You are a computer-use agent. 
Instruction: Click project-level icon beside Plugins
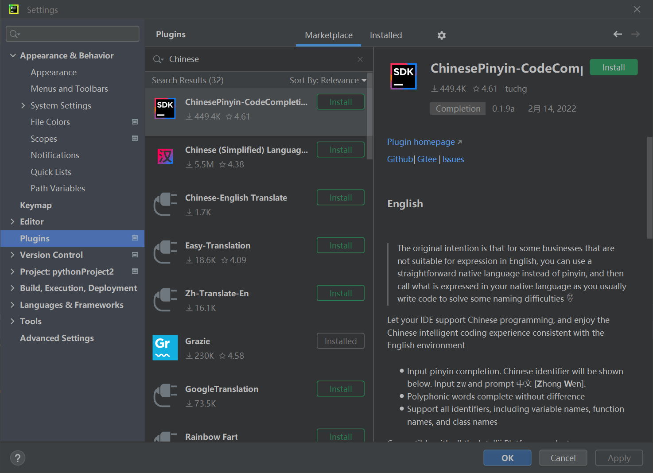point(135,238)
